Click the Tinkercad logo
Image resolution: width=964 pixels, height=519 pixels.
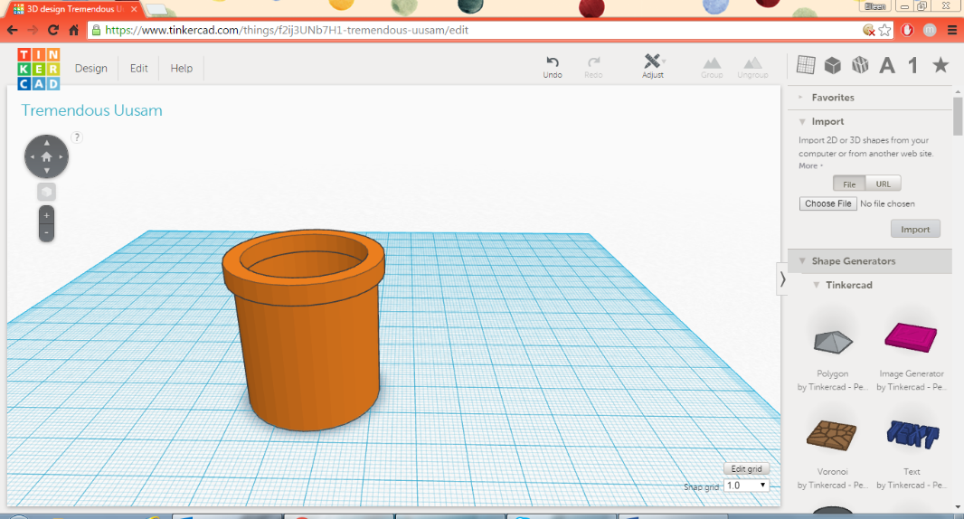coord(39,69)
